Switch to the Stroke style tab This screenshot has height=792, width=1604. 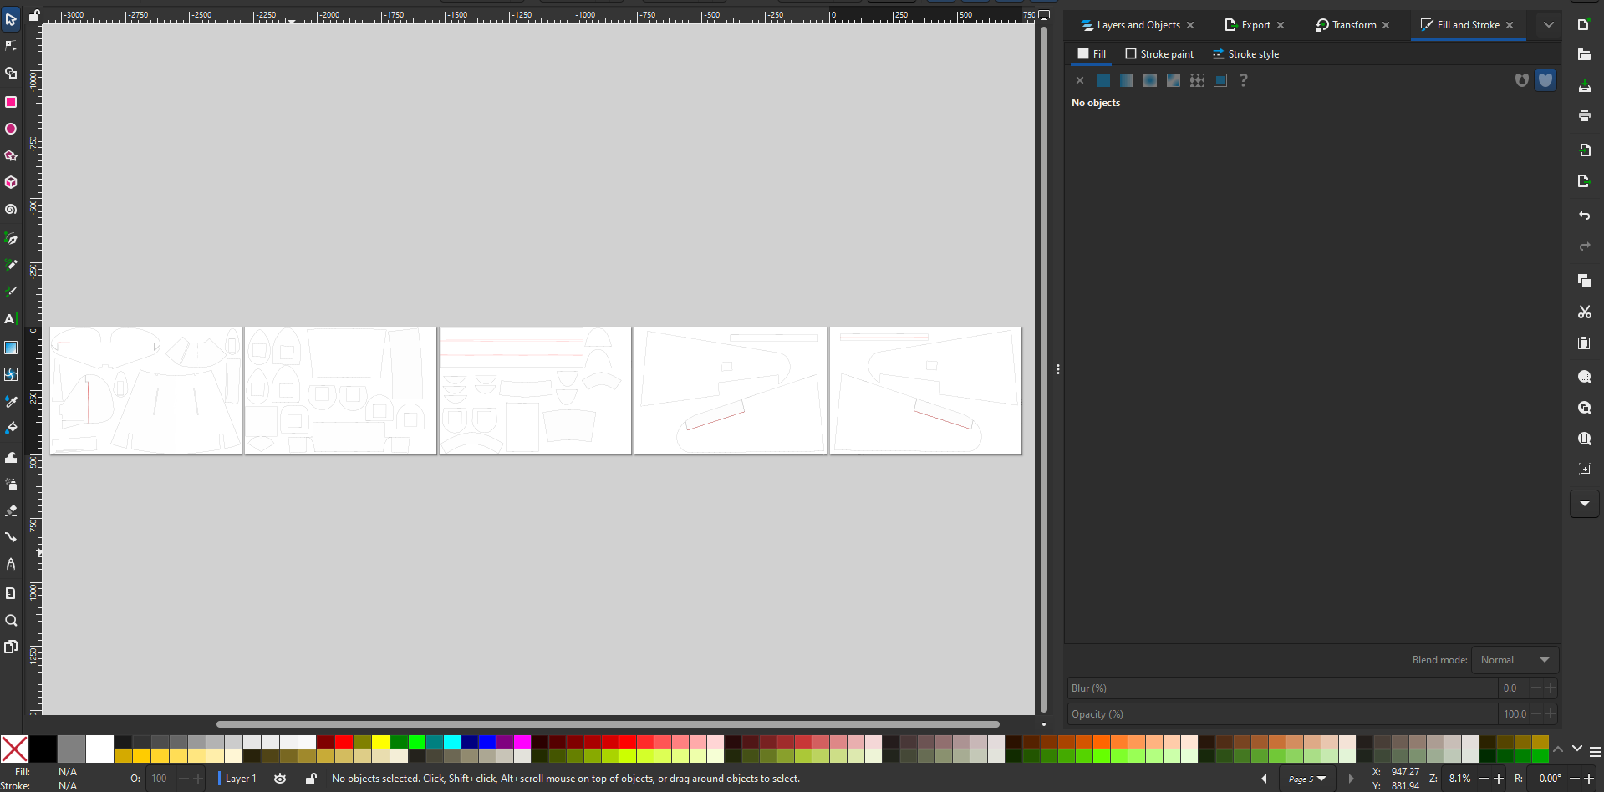point(1245,54)
